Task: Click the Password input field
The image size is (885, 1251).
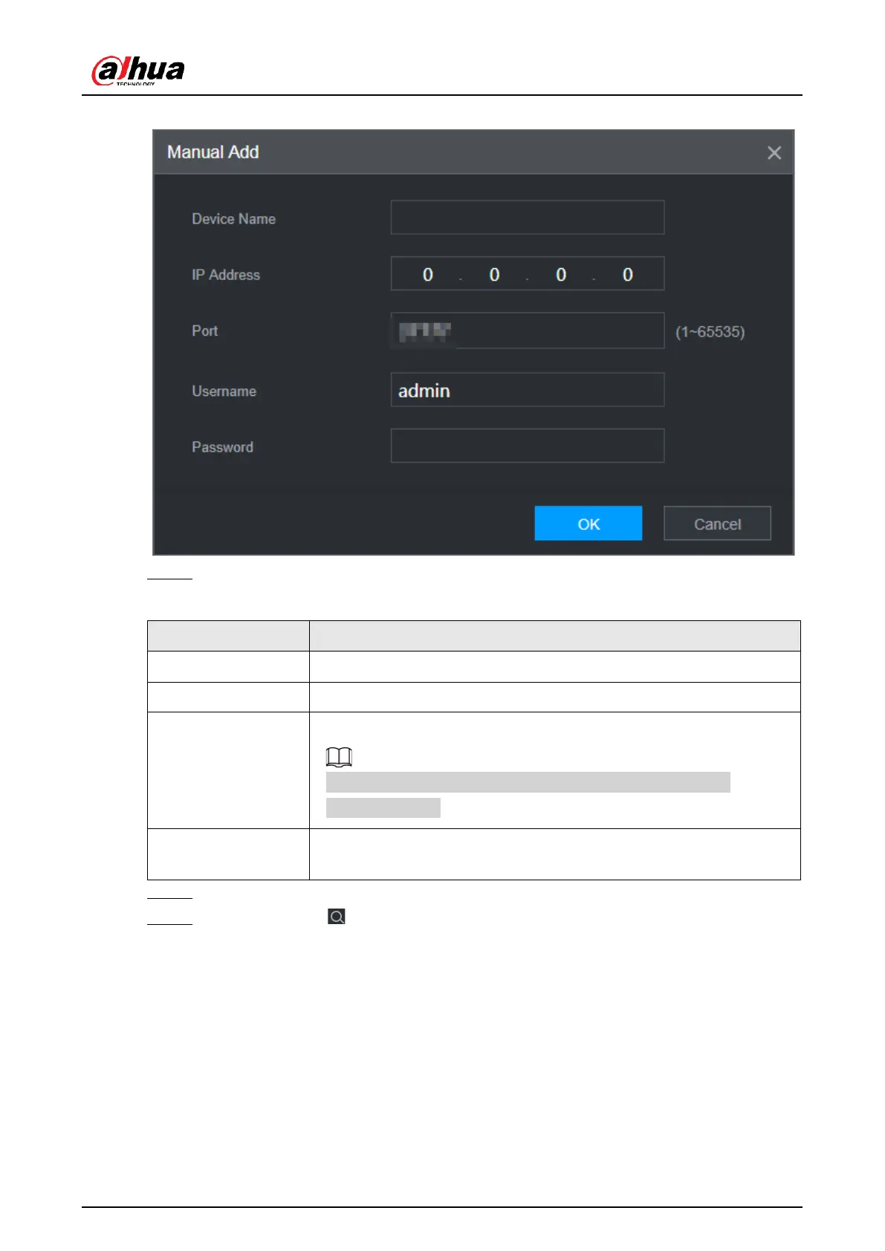Action: pos(527,446)
